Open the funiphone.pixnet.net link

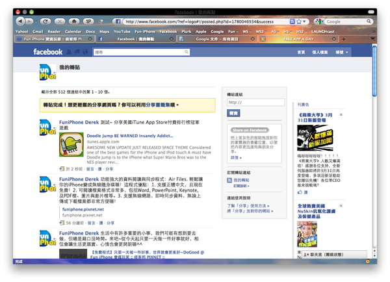83,209
